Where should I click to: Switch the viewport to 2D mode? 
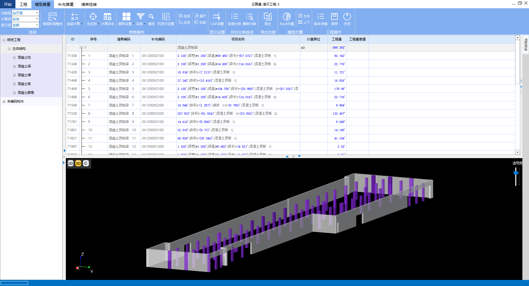(x=71, y=163)
